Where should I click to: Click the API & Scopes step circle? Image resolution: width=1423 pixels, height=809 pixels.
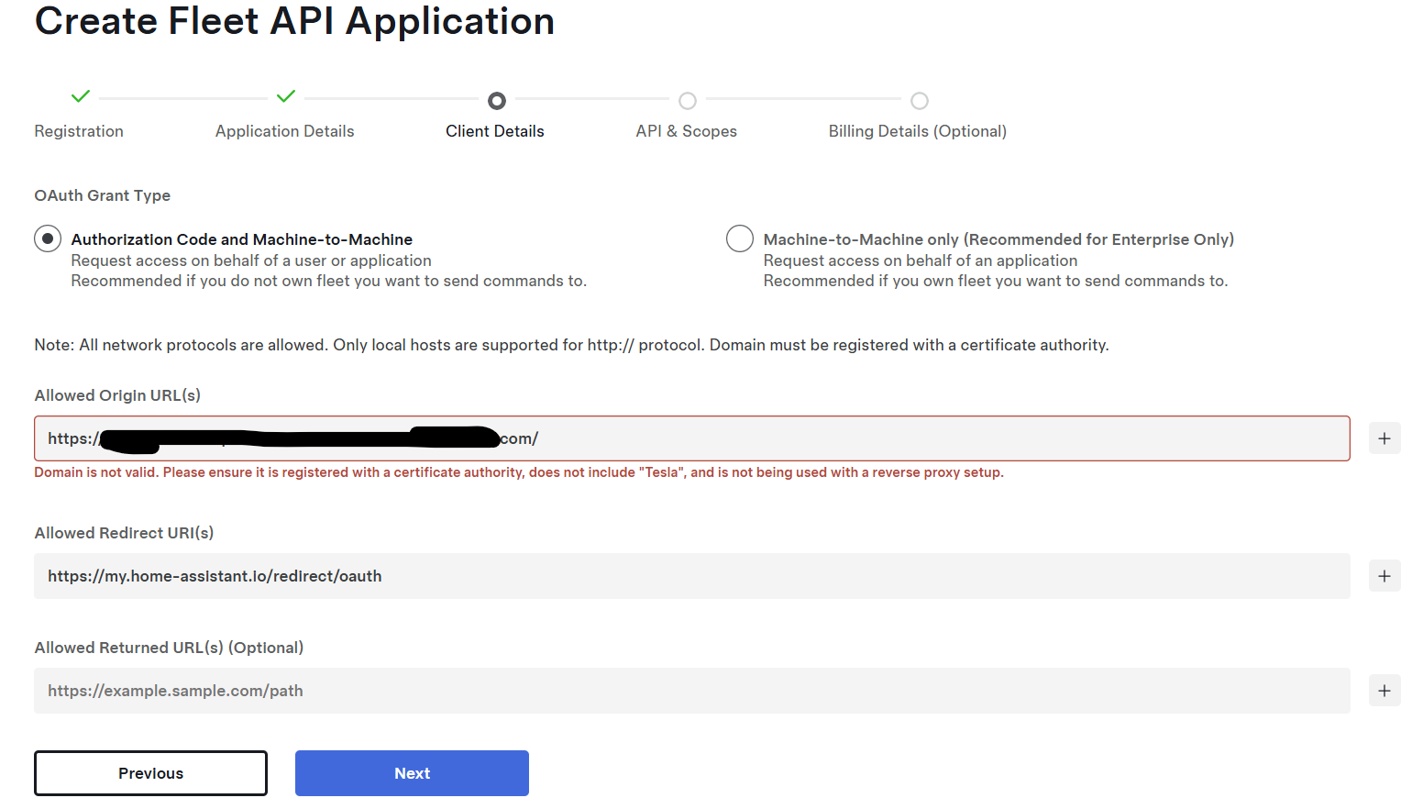coord(688,100)
